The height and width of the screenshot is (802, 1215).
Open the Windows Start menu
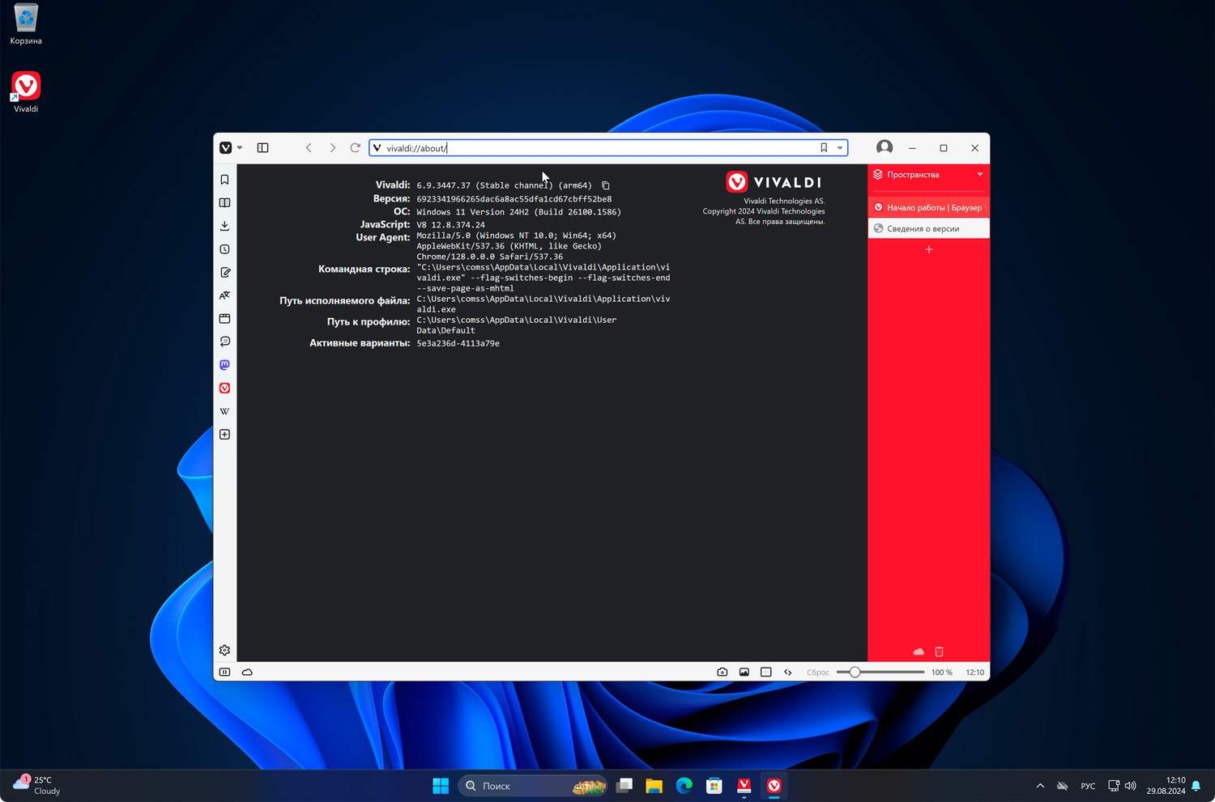441,786
